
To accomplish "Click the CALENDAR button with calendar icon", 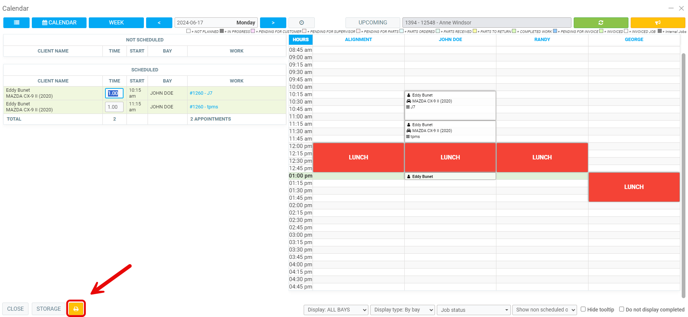I will pyautogui.click(x=59, y=23).
